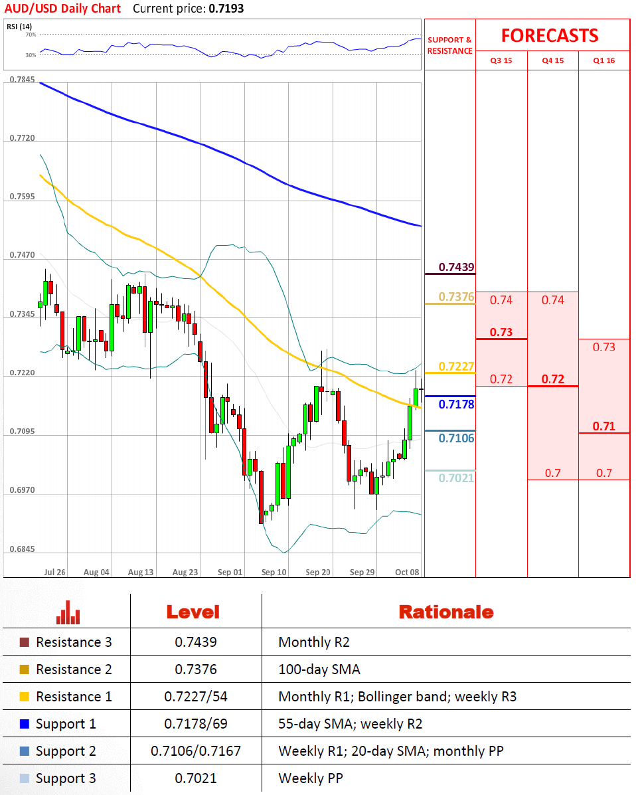Screen dimensions: 636x795
Task: Click the 0.74 value in Q4 15 column
Action: (x=552, y=300)
